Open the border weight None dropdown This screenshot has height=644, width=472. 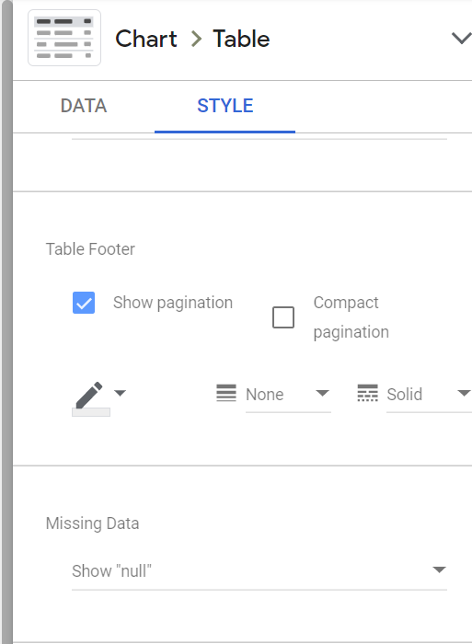click(288, 395)
